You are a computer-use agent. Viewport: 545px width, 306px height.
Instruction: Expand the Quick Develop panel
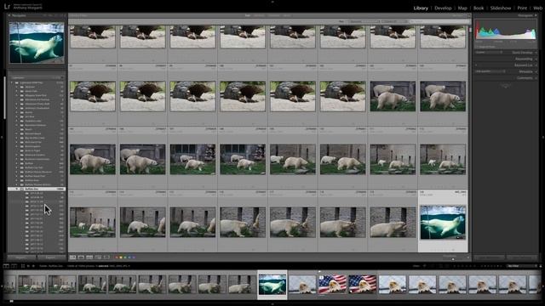(536, 53)
